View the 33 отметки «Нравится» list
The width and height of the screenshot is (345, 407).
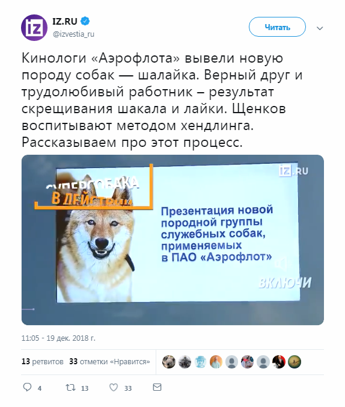click(x=109, y=362)
